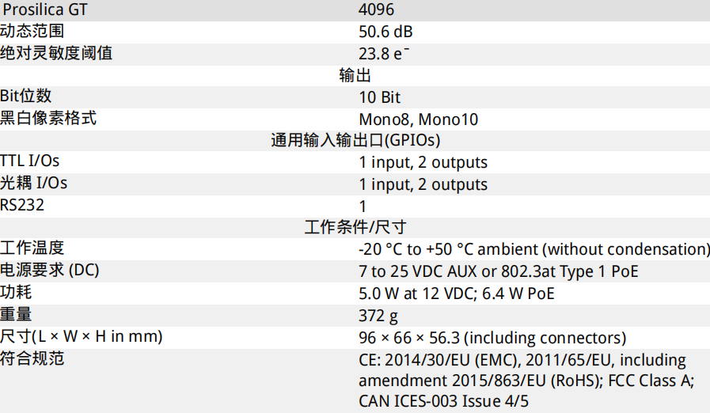The image size is (710, 413).
Task: Select the 工作温度 temperature range value
Action: [x=534, y=249]
